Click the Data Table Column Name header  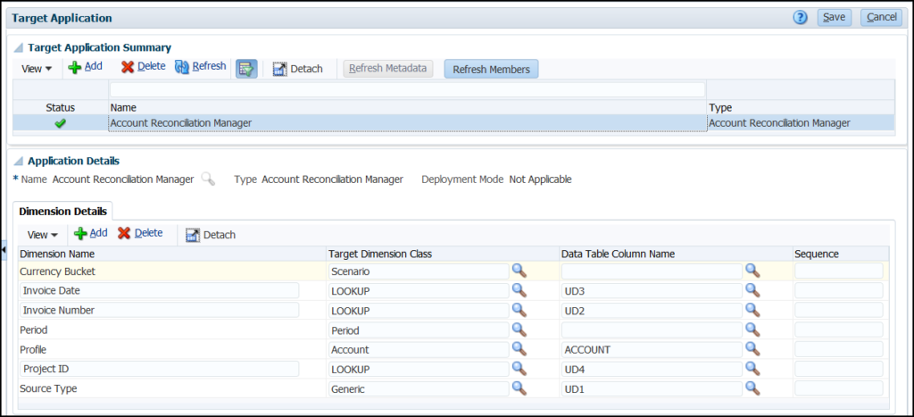(676, 254)
